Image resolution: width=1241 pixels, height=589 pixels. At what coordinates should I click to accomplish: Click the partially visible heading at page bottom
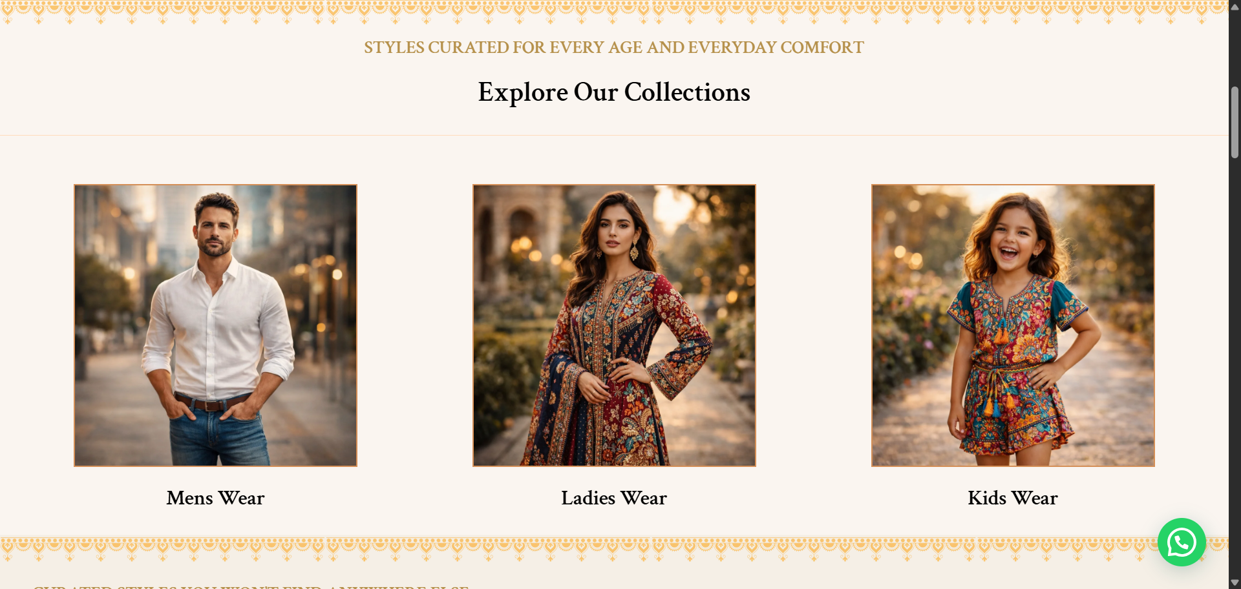251,586
